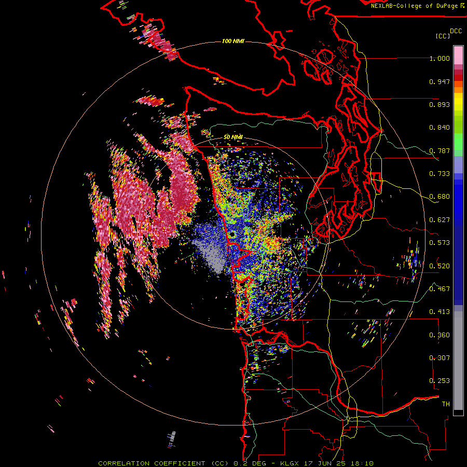Click the 0.947 color scale value

[439, 81]
